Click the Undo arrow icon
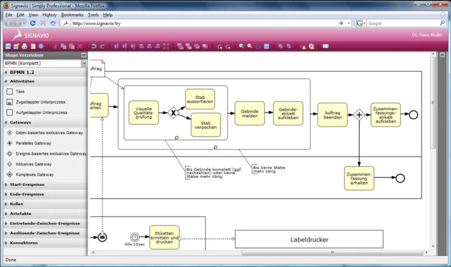 (x=94, y=47)
